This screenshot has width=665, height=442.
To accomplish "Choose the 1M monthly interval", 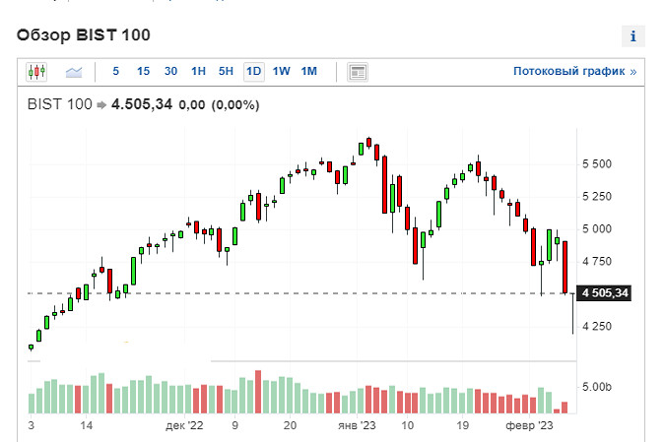I will pyautogui.click(x=309, y=72).
